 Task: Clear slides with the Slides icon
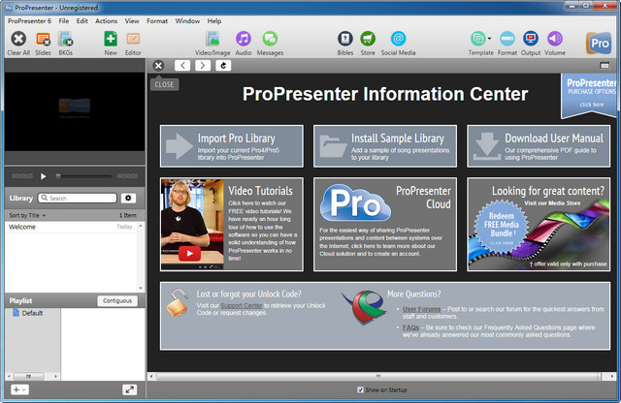43,39
